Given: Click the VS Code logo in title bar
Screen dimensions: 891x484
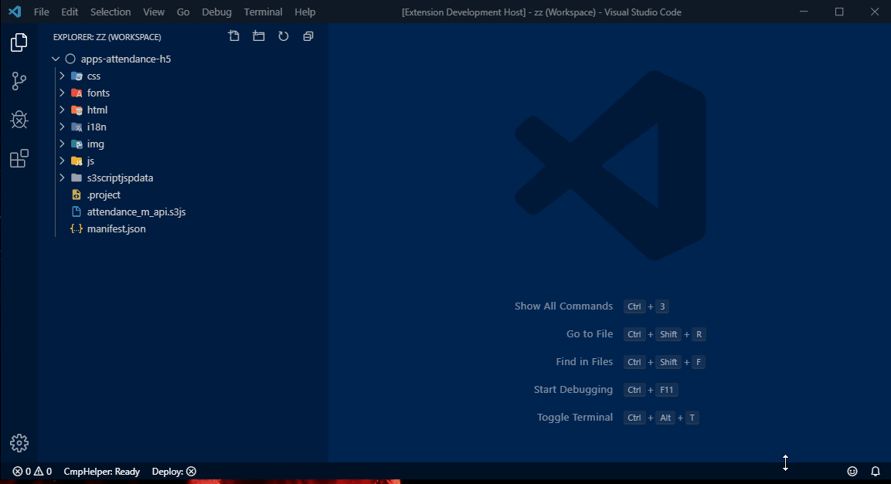Looking at the screenshot, I should 15,12.
